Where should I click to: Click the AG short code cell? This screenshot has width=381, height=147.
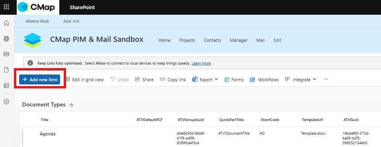262,133
